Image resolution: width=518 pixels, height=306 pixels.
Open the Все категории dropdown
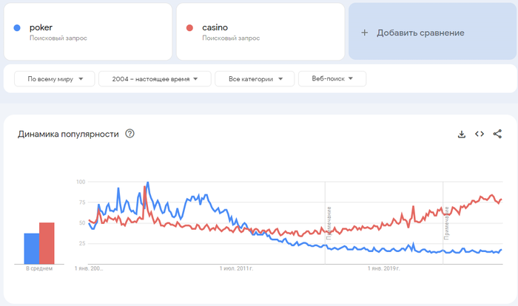[x=255, y=79]
